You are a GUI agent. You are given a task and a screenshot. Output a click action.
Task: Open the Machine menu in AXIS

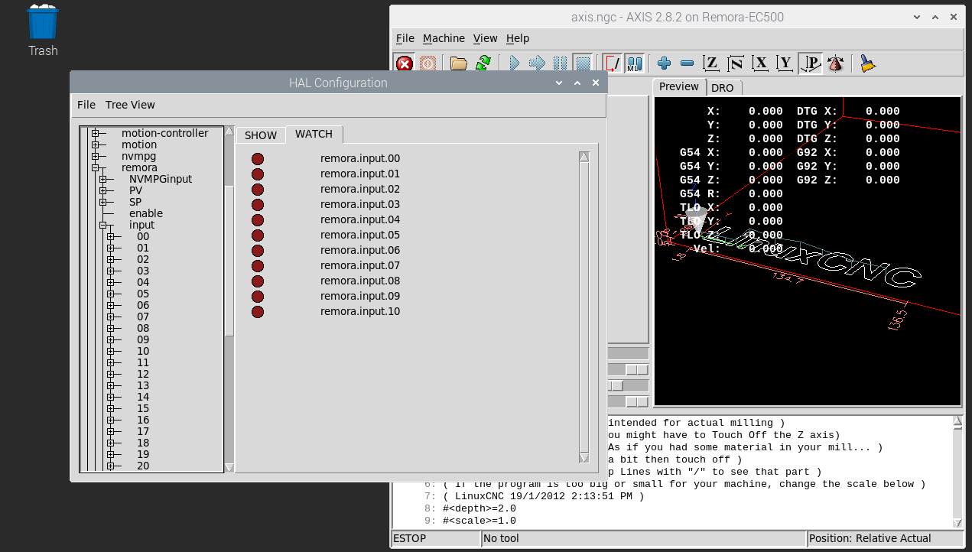pos(444,38)
